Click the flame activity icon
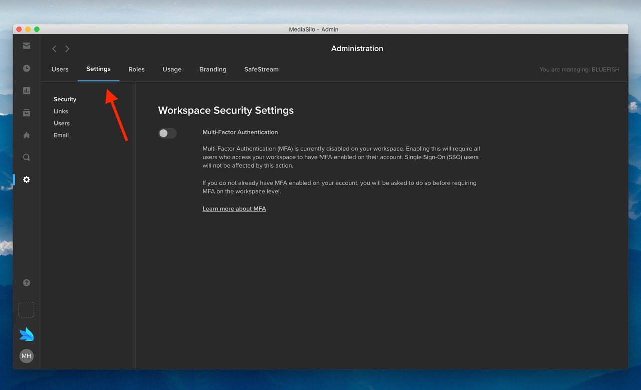This screenshot has height=390, width=641. [x=26, y=135]
